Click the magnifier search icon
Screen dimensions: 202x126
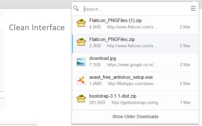coord(76,9)
